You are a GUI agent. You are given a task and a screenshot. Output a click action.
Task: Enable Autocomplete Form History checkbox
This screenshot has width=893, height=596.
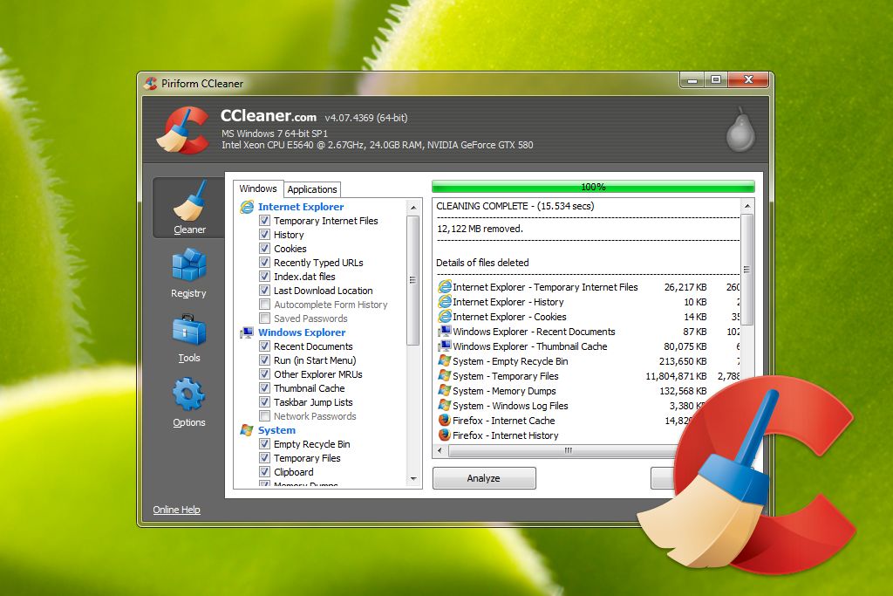[x=264, y=305]
